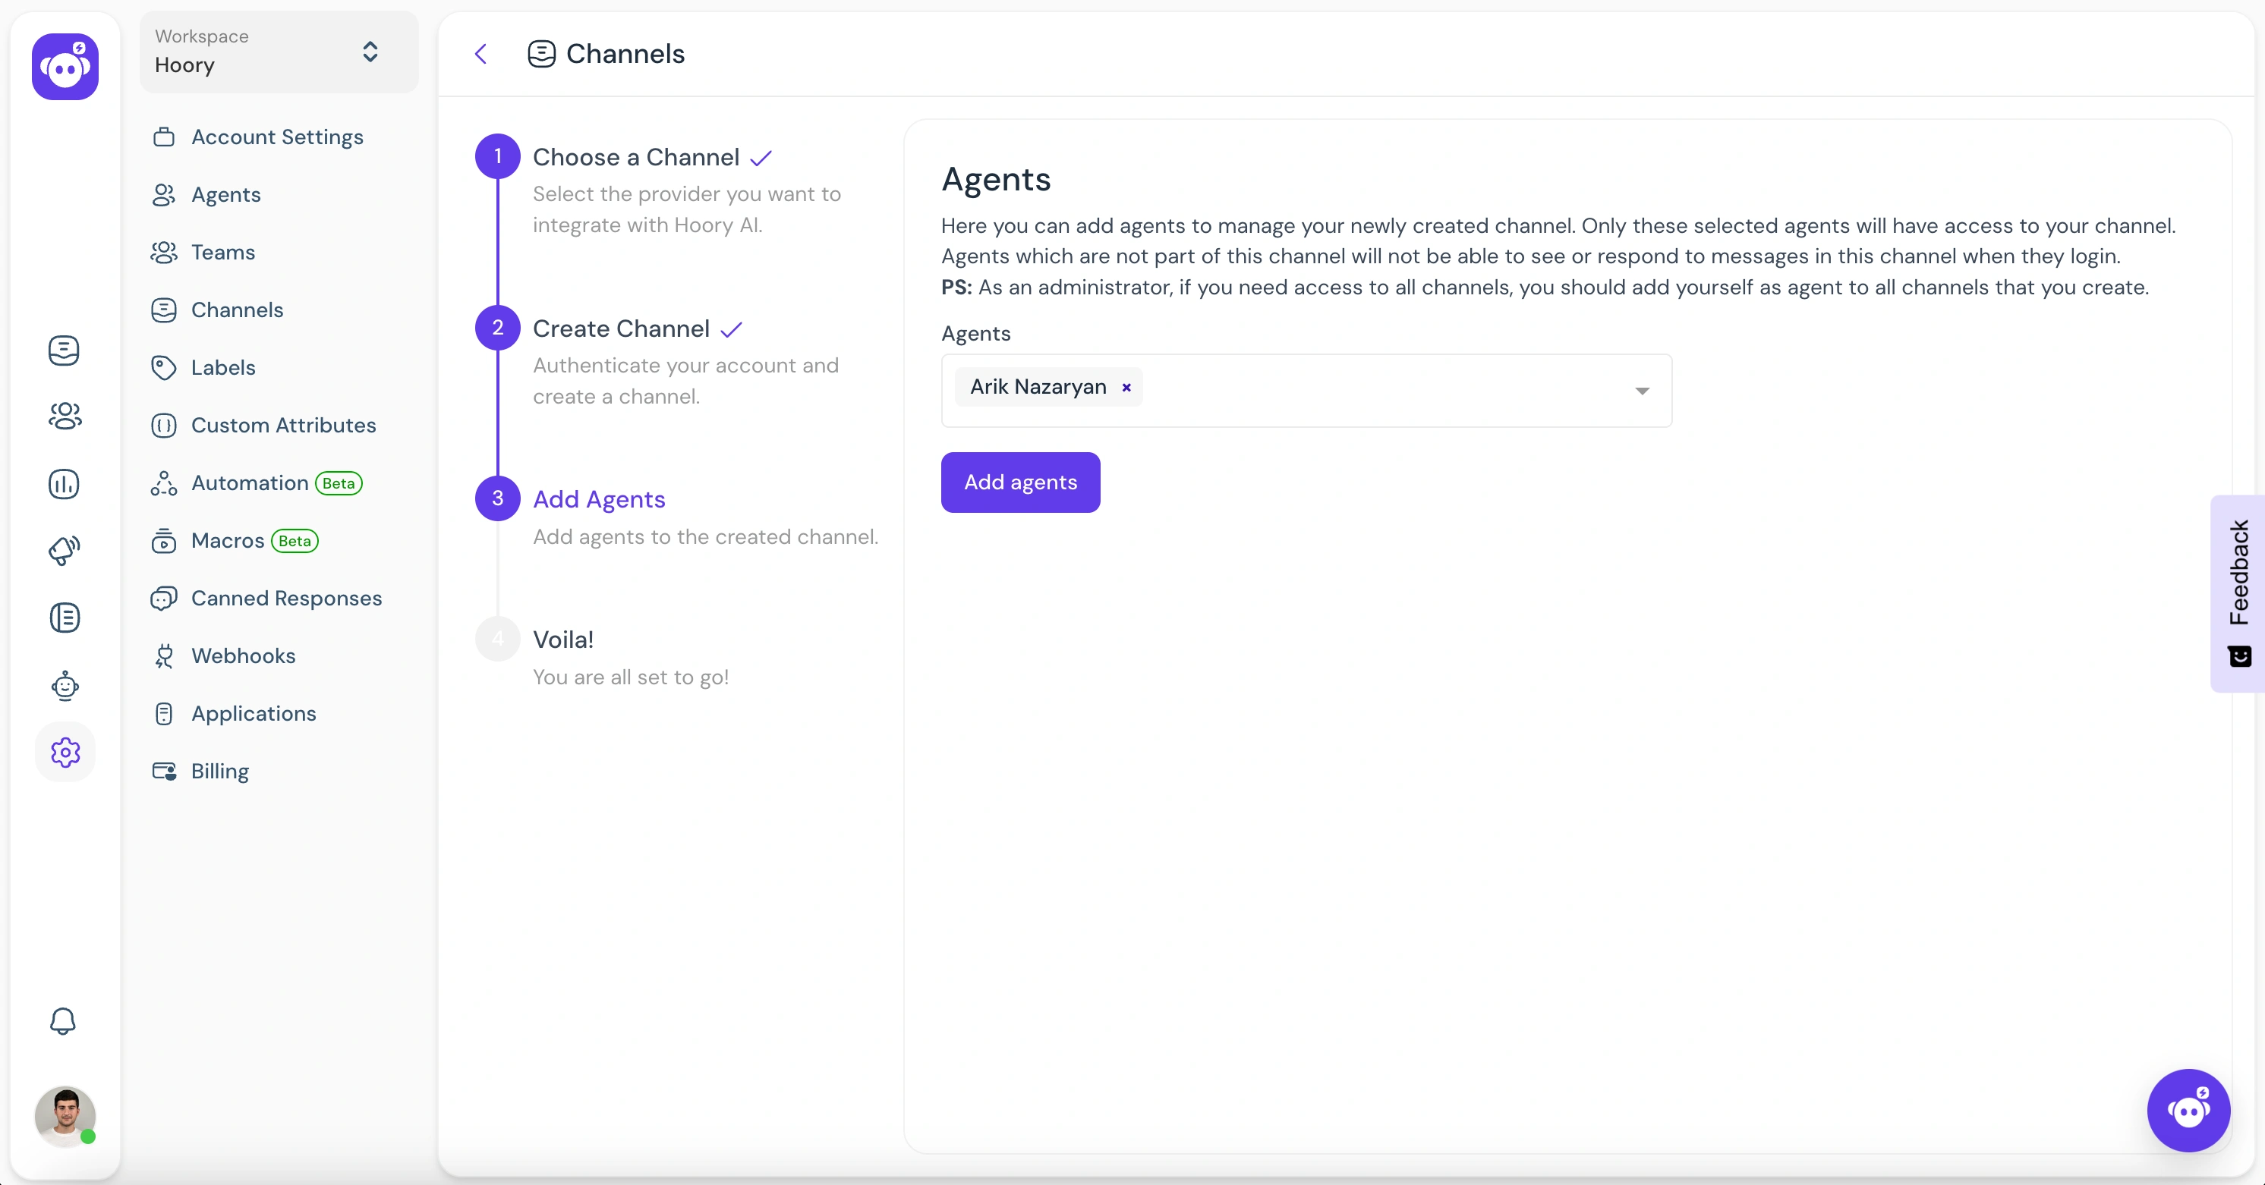
Task: Click Add agents button
Action: [1020, 481]
